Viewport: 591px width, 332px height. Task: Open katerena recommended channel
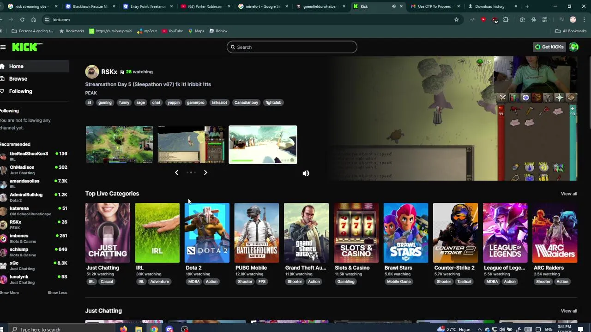click(x=34, y=211)
